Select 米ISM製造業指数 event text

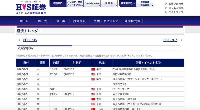click(122, 74)
